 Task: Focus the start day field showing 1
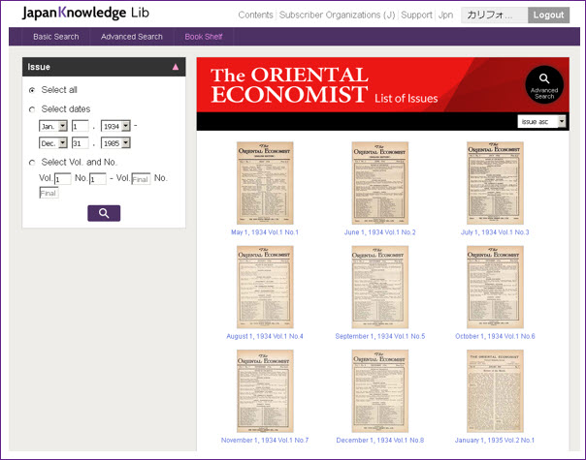tap(80, 126)
